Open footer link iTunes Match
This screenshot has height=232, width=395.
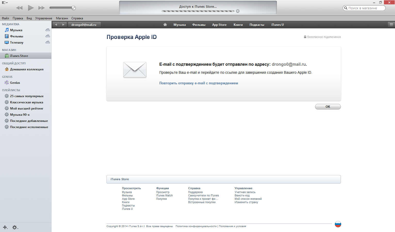[x=164, y=196]
